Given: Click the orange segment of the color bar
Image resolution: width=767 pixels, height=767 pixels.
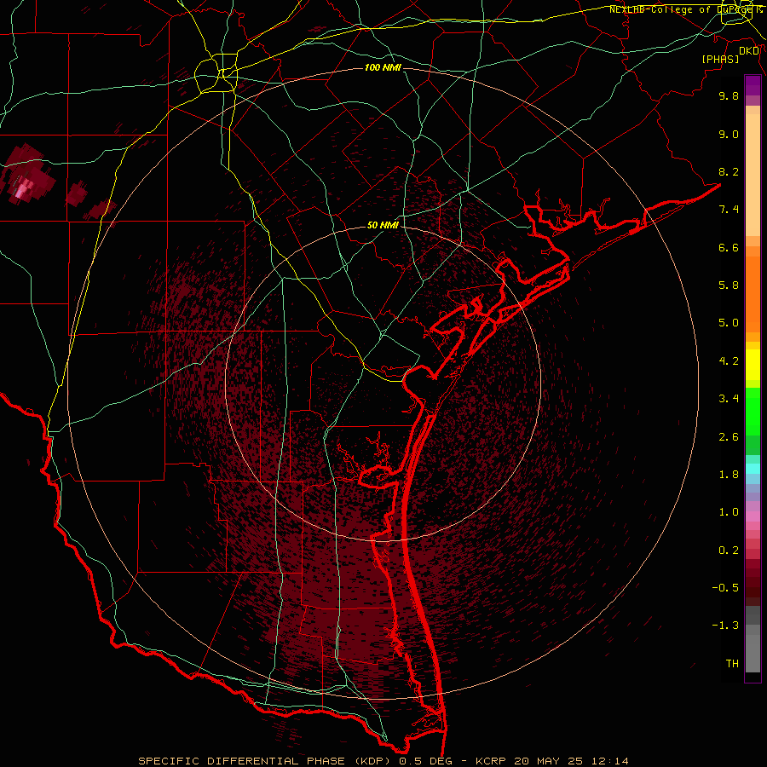Looking at the screenshot, I should point(753,295).
